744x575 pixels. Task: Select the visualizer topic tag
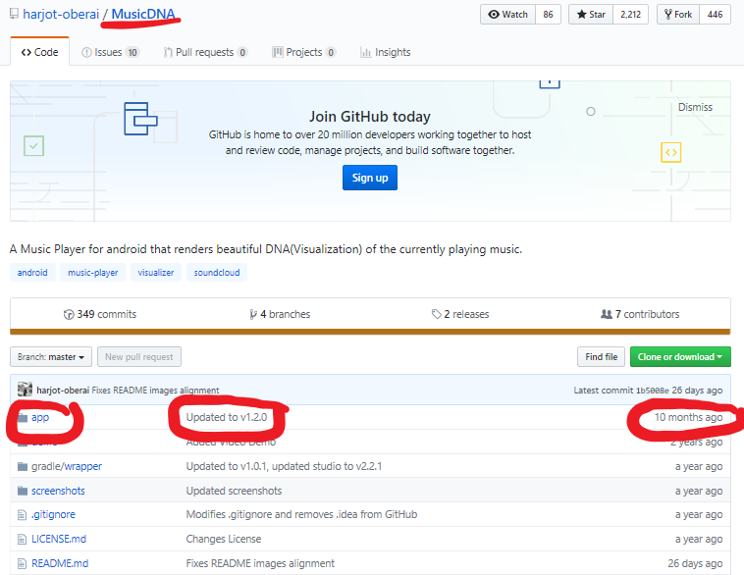pyautogui.click(x=156, y=273)
